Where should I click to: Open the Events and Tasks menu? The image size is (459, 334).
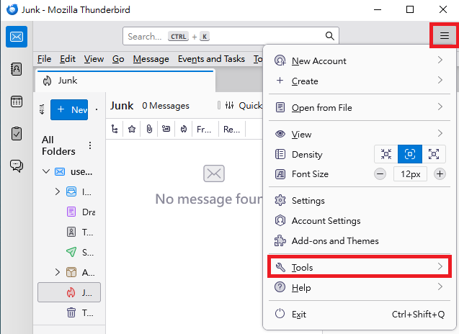(211, 59)
